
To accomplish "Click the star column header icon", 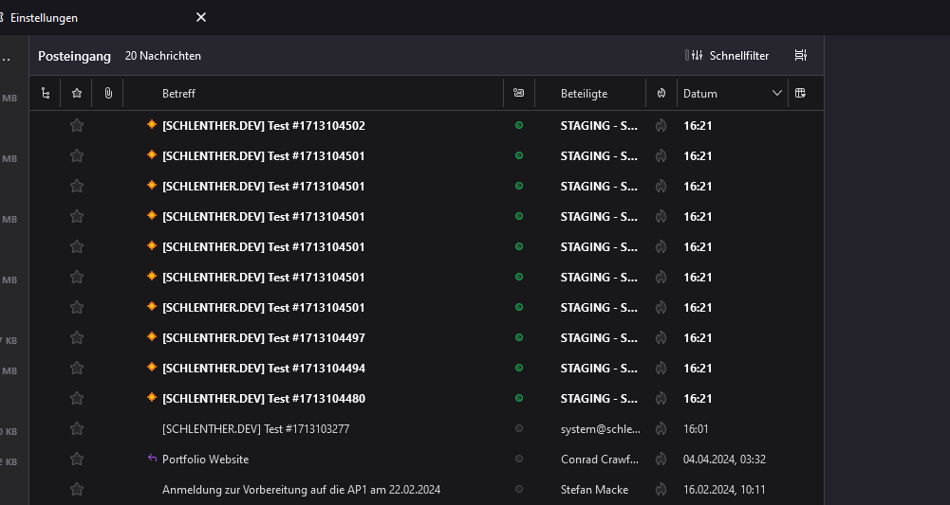I will click(x=77, y=93).
